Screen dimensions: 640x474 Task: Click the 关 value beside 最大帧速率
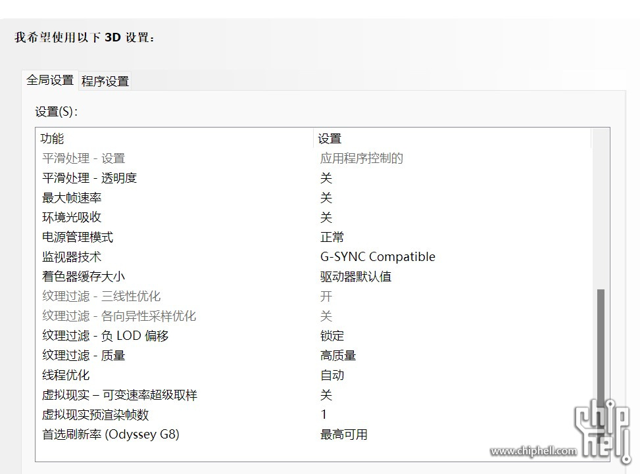pyautogui.click(x=326, y=198)
